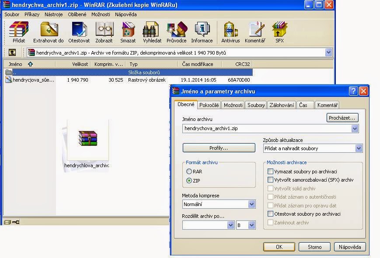Click the Zobrazit toolbar icon
This screenshot has width=380, height=258.
(104, 32)
